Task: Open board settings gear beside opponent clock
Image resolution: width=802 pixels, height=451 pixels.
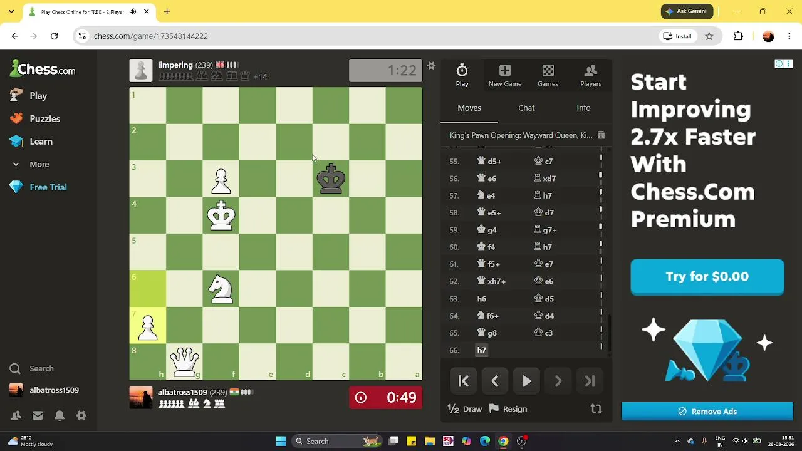Action: 431,66
